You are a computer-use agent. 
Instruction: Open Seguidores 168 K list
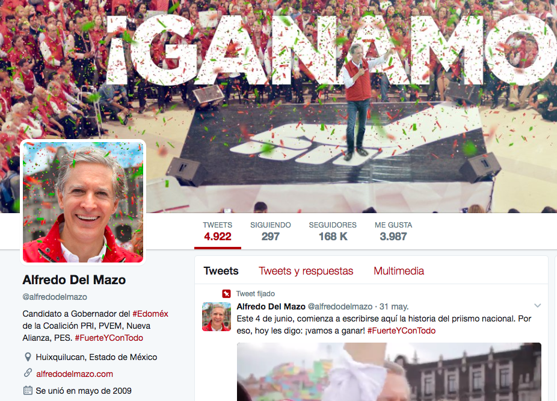click(x=333, y=232)
